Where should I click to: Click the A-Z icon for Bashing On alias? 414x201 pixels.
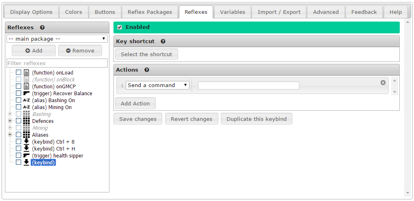click(x=26, y=100)
